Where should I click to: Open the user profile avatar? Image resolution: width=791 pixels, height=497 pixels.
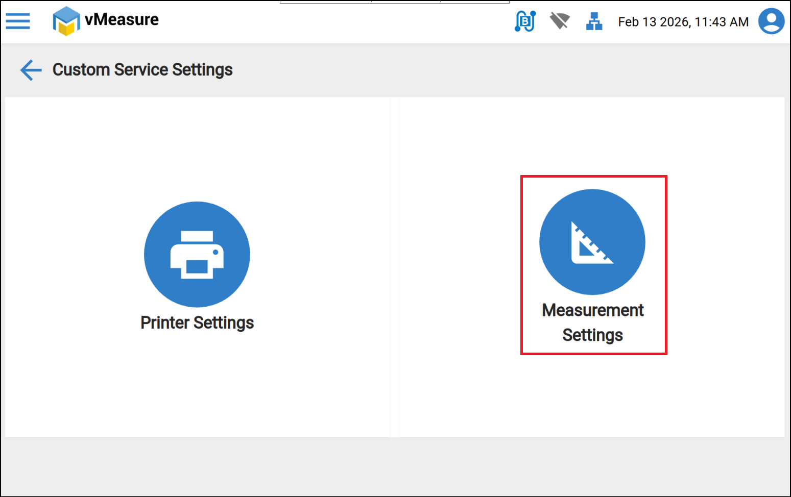pyautogui.click(x=771, y=21)
